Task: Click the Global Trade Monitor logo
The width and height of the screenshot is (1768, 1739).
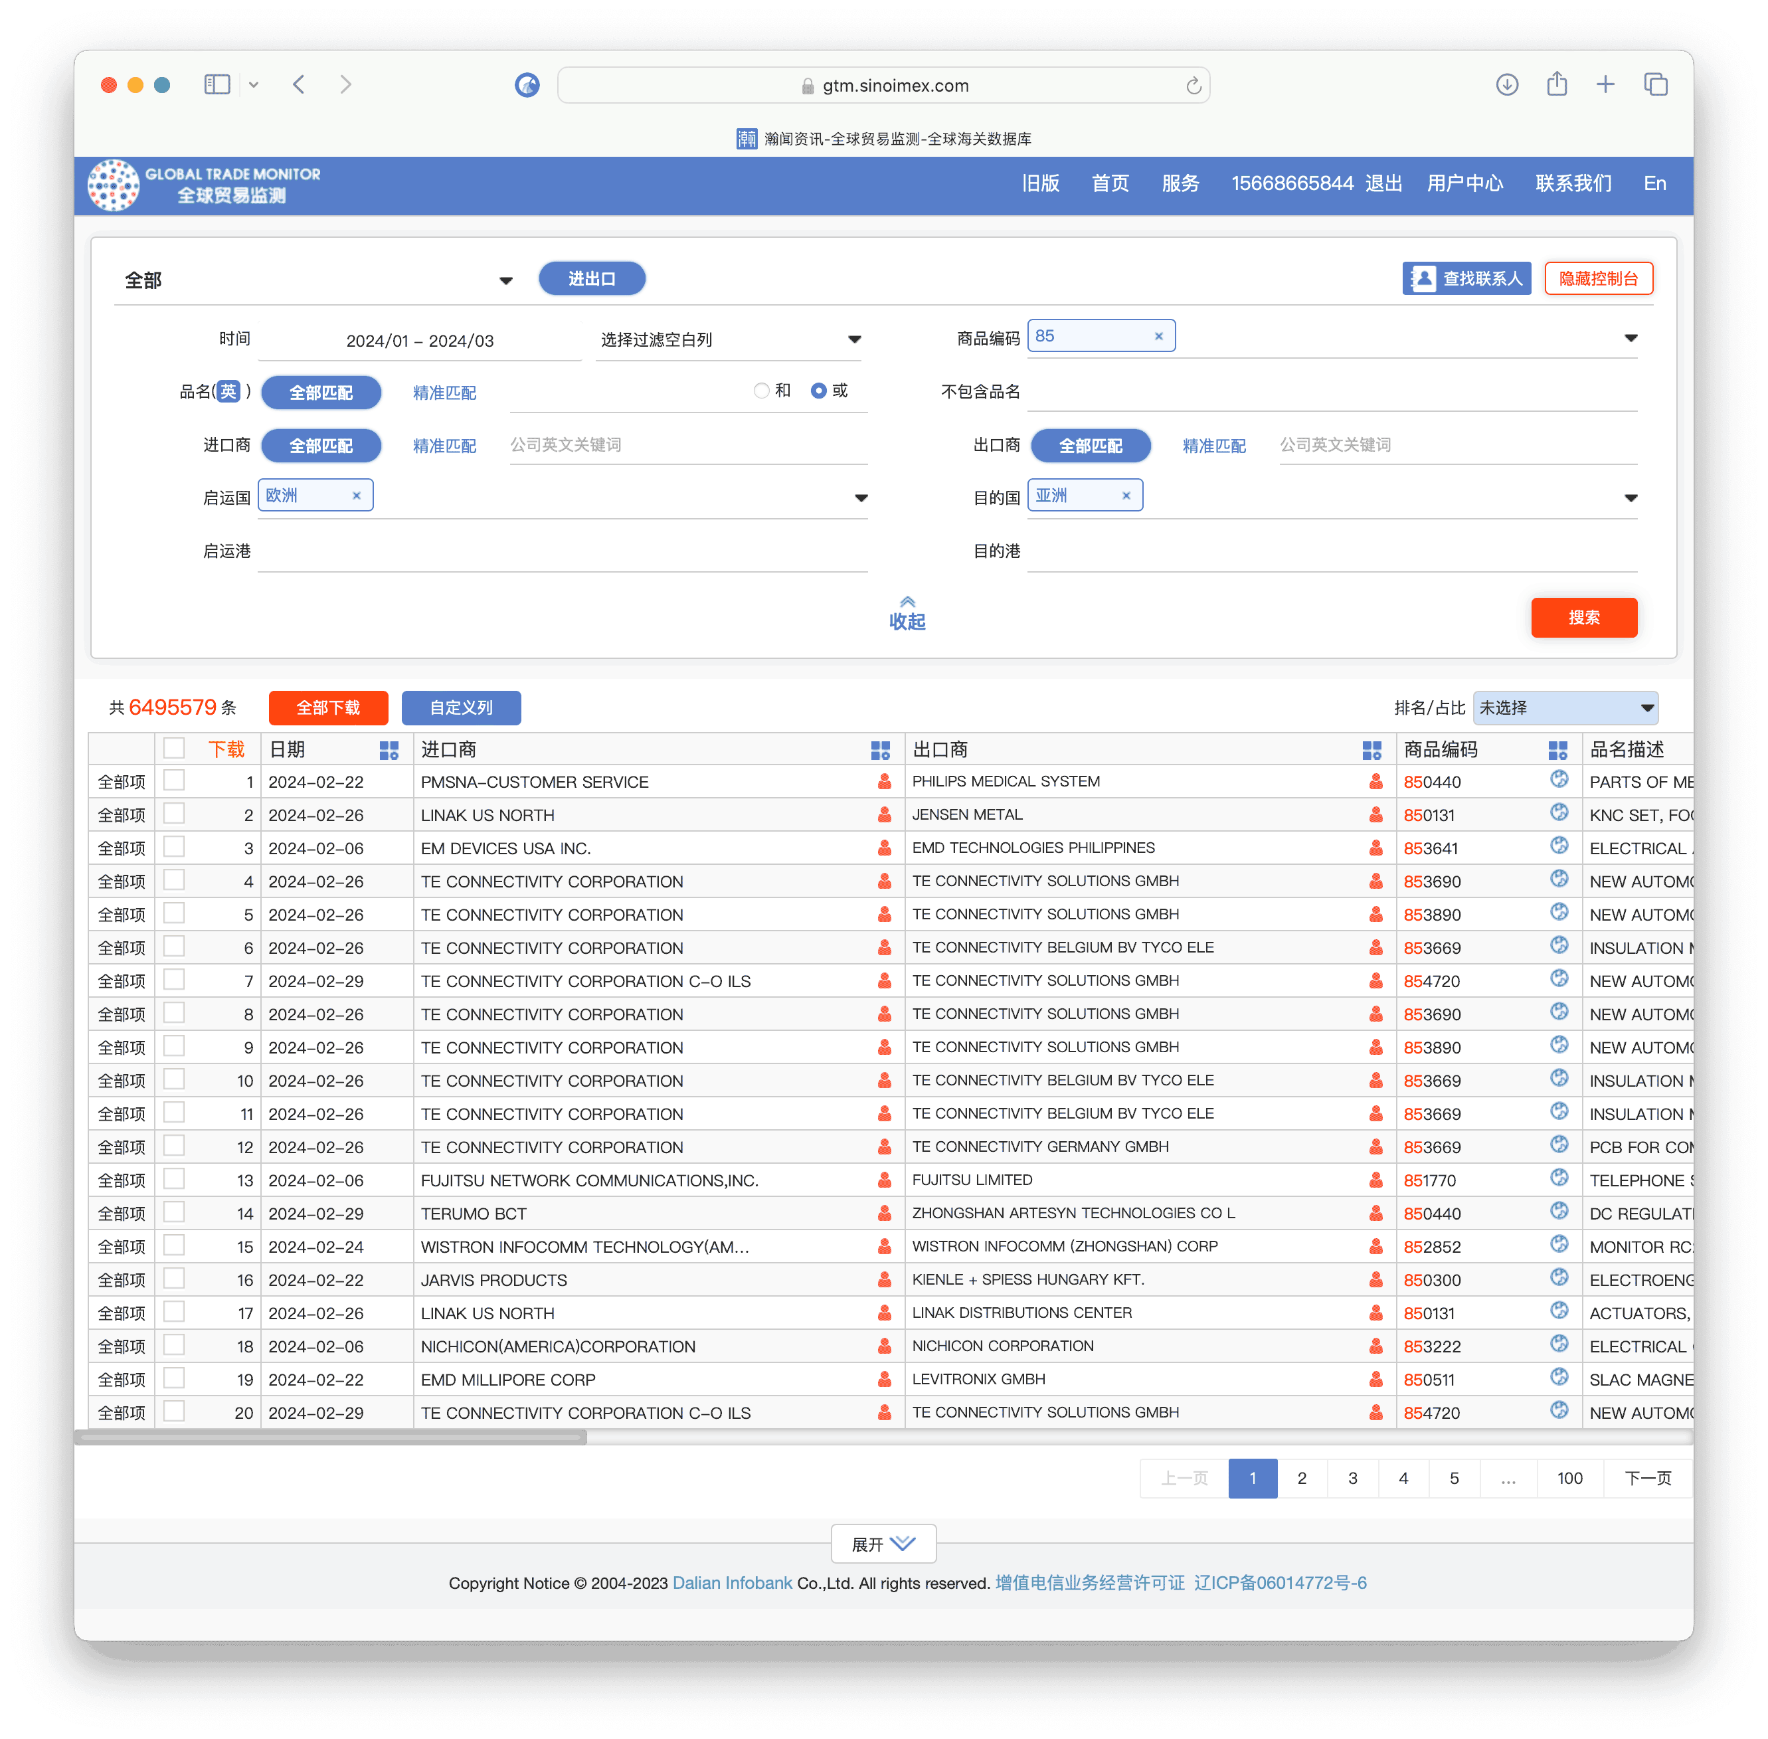Action: pos(205,185)
